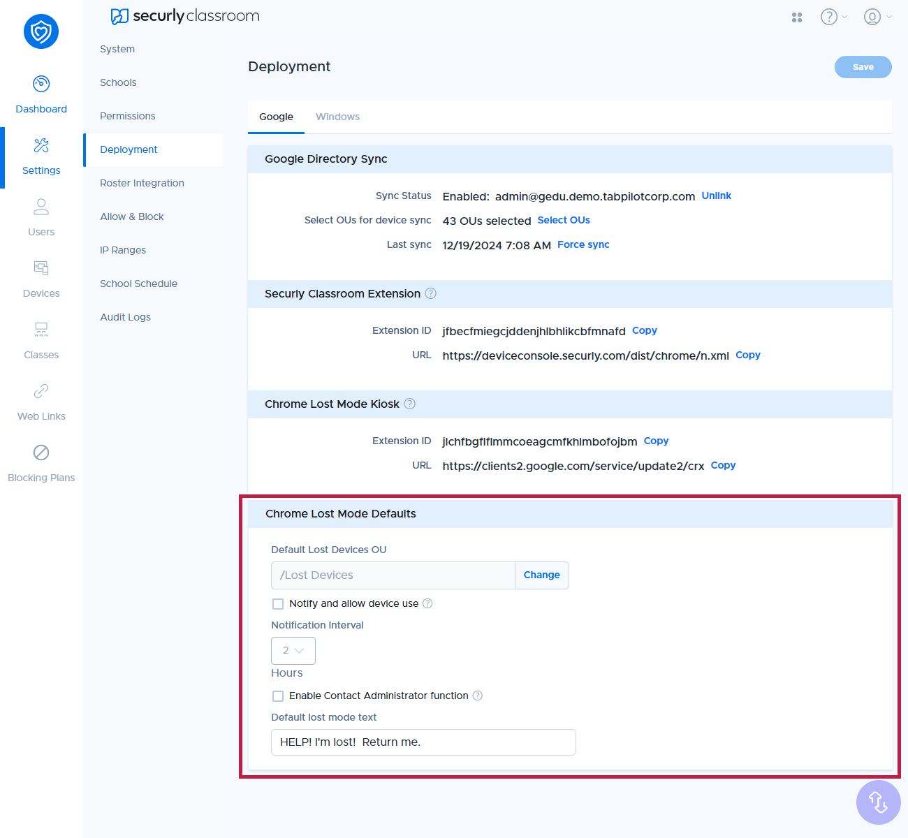The width and height of the screenshot is (908, 838).
Task: Click the Unlink link for sync account
Action: coord(717,196)
